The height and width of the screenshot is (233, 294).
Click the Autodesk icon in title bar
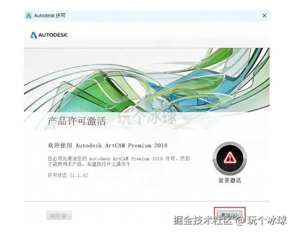click(x=29, y=15)
